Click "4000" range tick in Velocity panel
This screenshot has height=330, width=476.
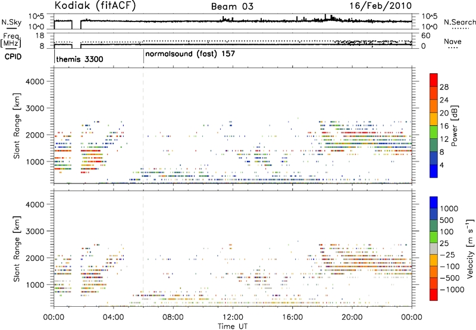coord(35,204)
